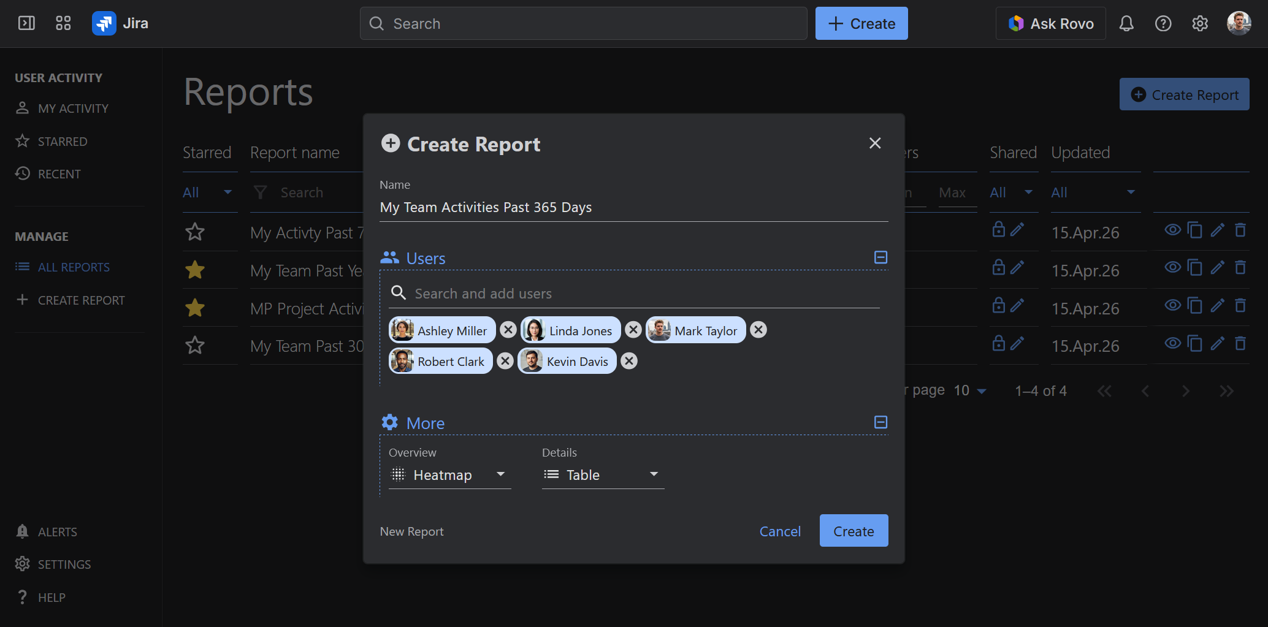Open the app switcher grid icon
The width and height of the screenshot is (1268, 627).
pos(63,23)
